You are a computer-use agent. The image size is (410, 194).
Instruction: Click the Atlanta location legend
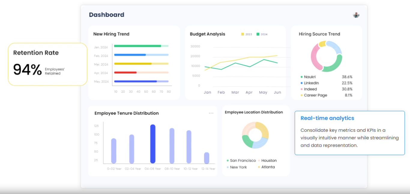[266, 167]
